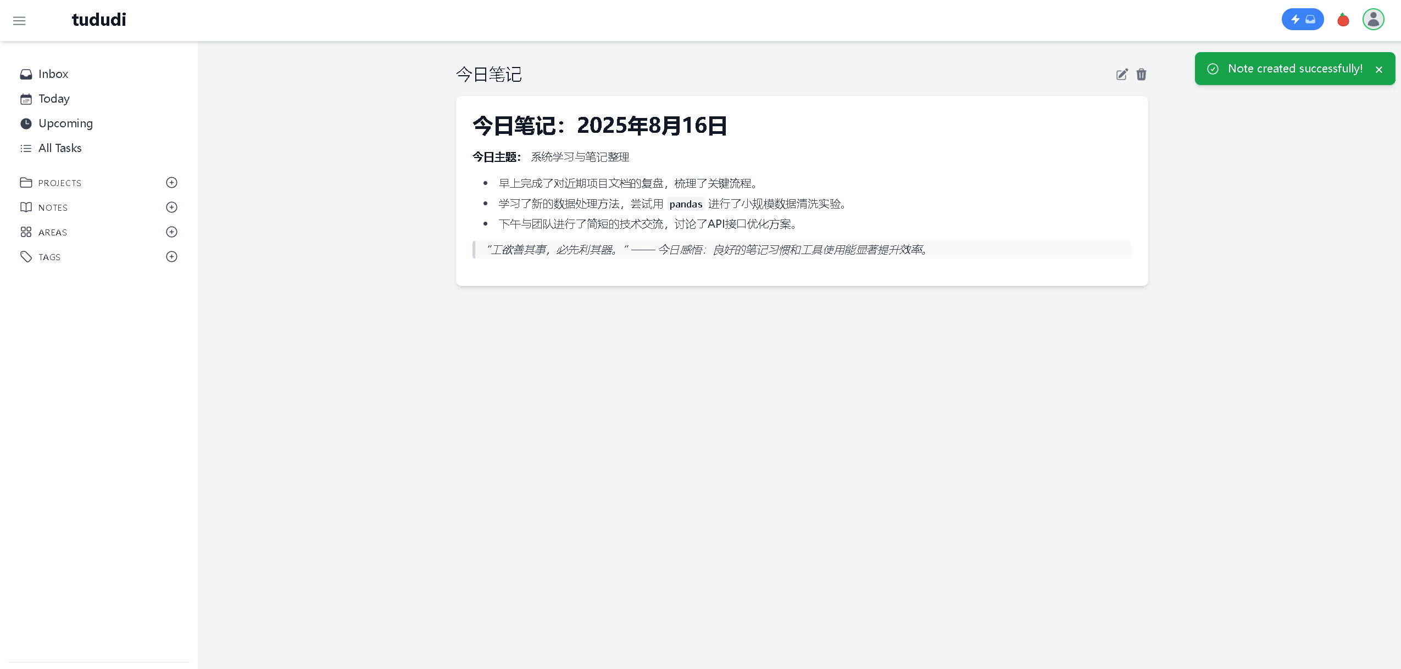Select Upcoming using the clock icon

tap(27, 123)
